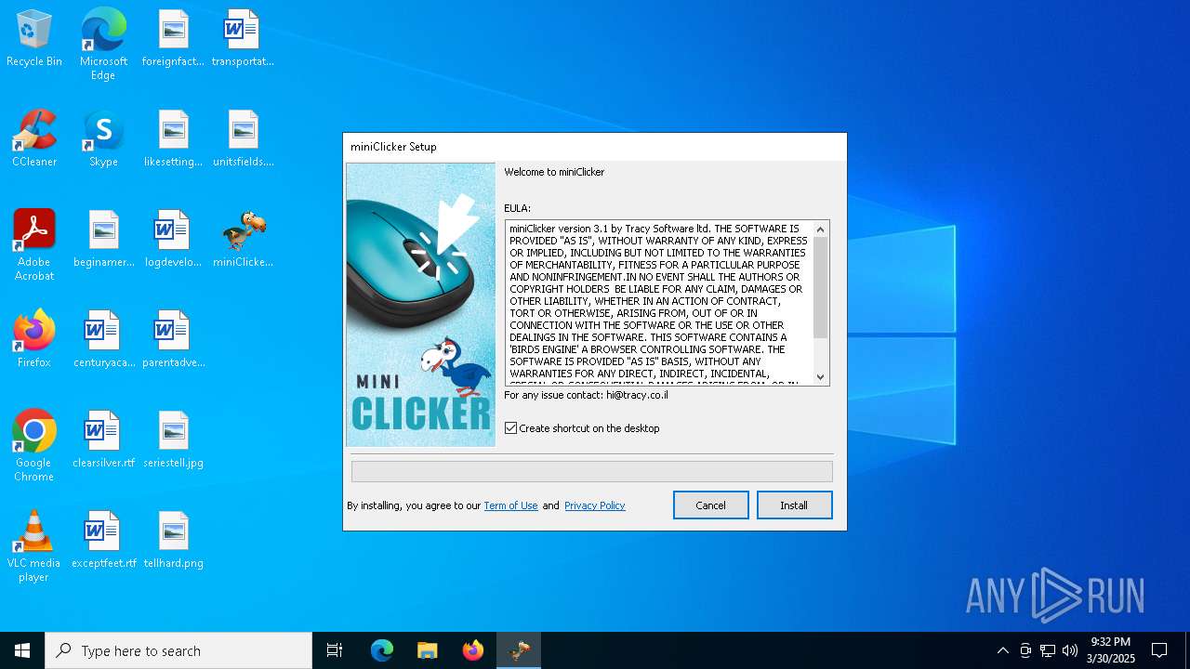Open the Recycle Bin desktop icon
Image resolution: width=1190 pixels, height=669 pixels.
click(x=34, y=39)
